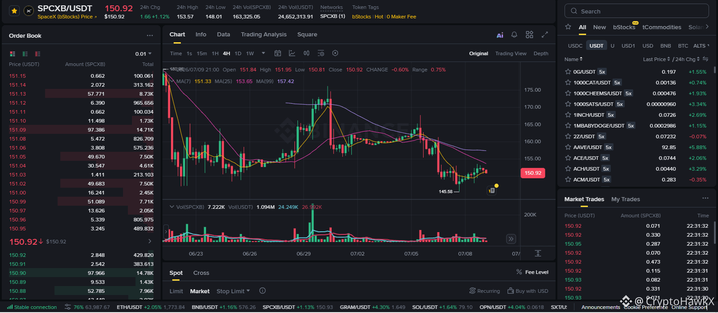The height and width of the screenshot is (313, 718).
Task: Open order type info icon
Action: [263, 291]
